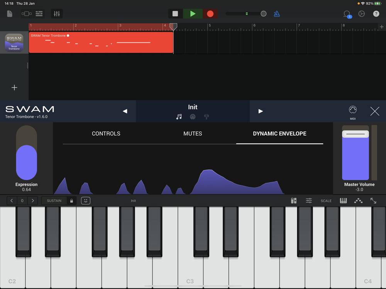Start playback with the green Play button

[x=193, y=14]
